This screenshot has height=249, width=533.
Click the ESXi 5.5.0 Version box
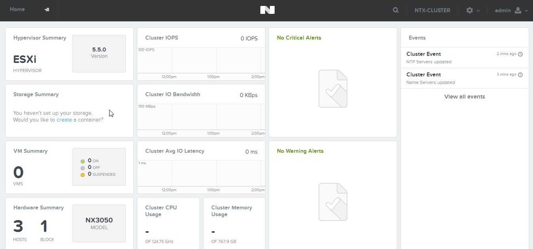pyautogui.click(x=99, y=53)
